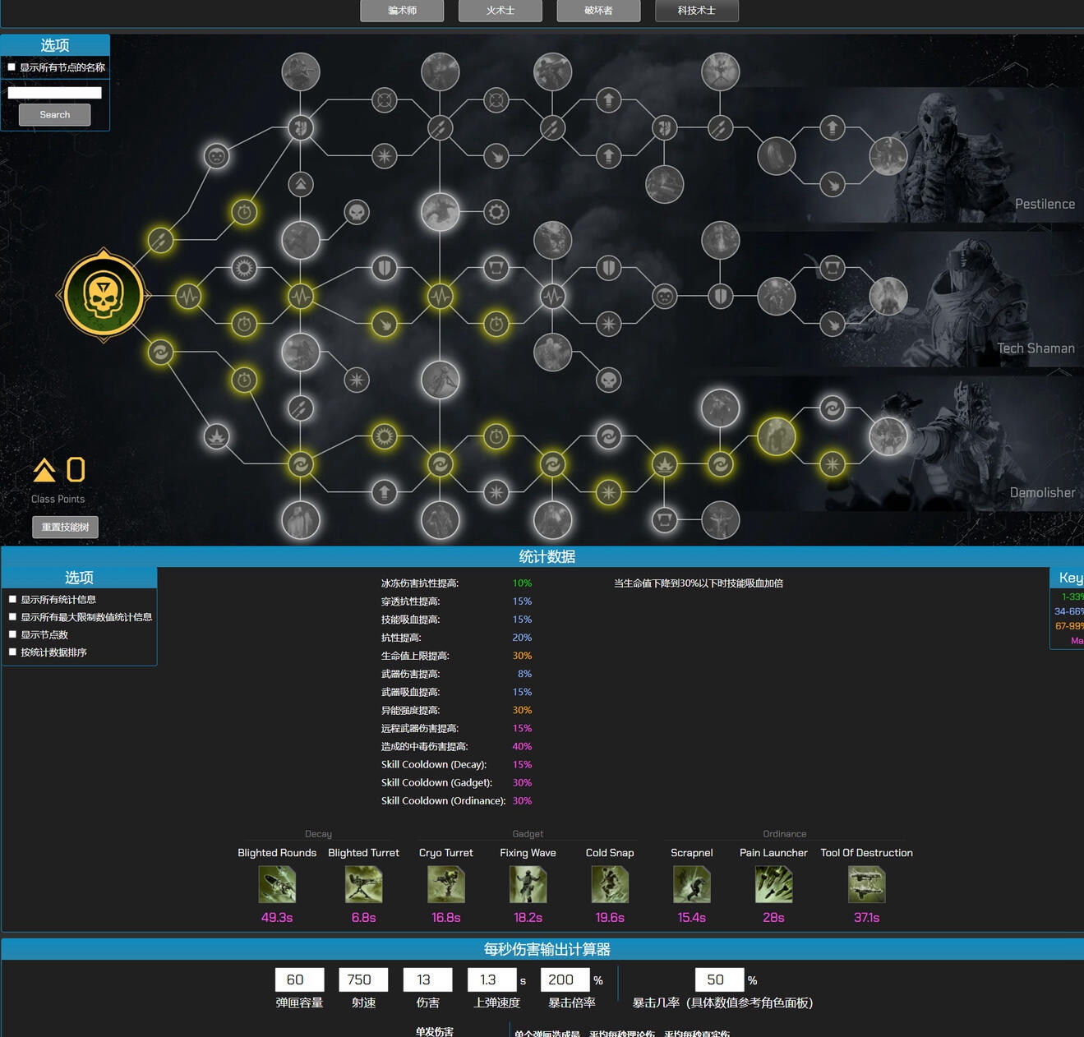Switch to the 骗术师 class tab
Viewport: 1084px width, 1037px height.
[x=402, y=11]
